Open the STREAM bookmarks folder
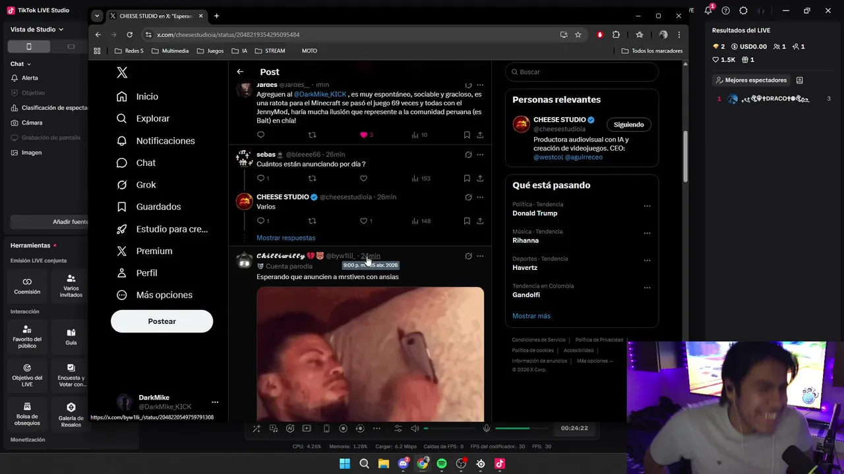The image size is (844, 474). [x=270, y=51]
